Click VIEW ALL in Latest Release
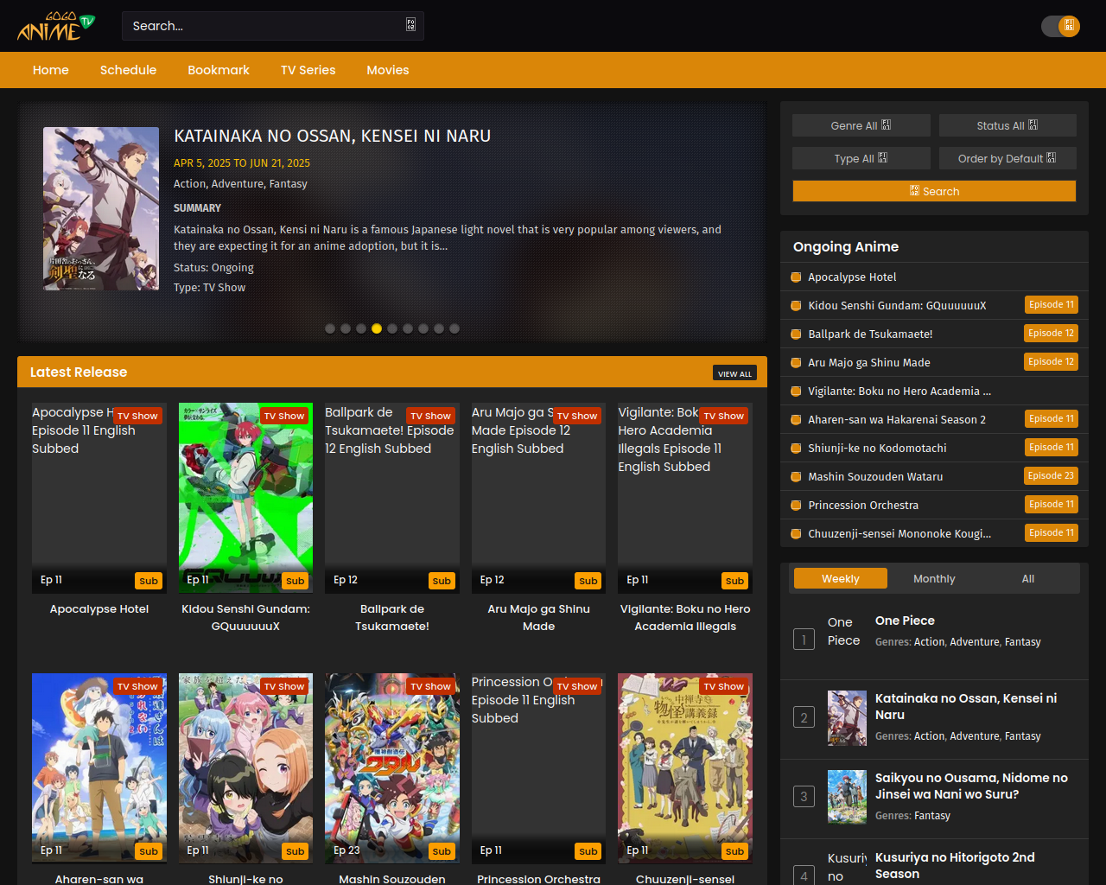1106x885 pixels. pyautogui.click(x=734, y=373)
